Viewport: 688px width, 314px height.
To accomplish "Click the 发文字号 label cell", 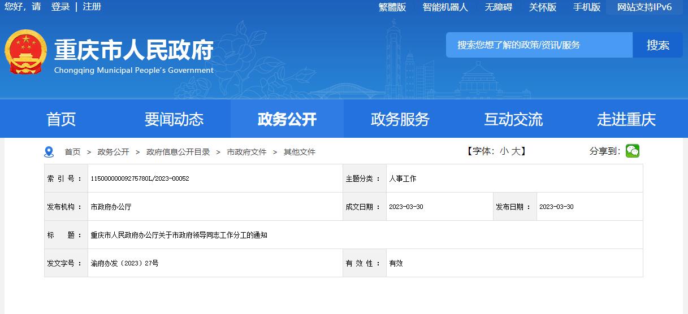I will [66, 263].
